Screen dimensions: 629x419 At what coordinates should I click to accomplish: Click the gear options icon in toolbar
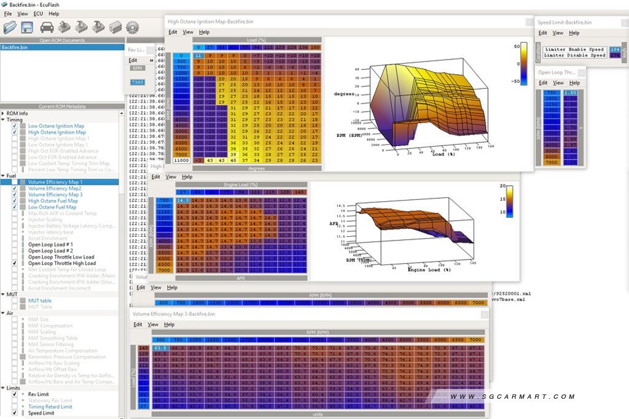[133, 27]
